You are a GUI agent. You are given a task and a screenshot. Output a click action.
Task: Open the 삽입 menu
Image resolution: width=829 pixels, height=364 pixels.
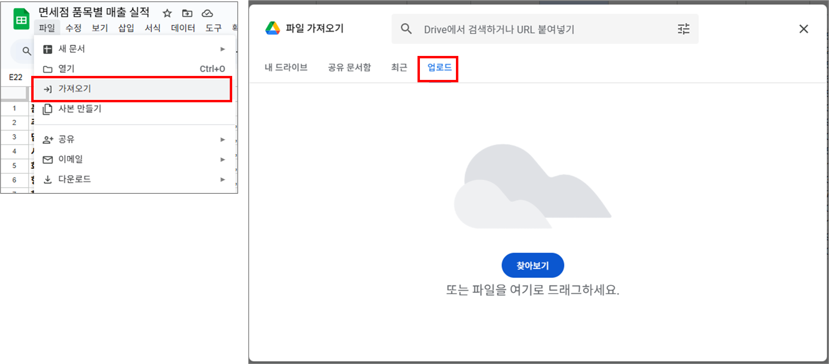[x=126, y=28]
